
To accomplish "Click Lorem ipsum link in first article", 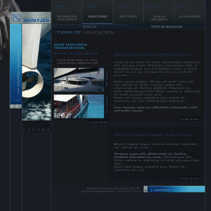I will pos(189,119).
